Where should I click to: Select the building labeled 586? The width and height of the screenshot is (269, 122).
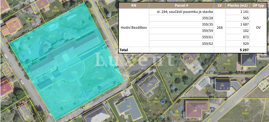click(x=222, y=85)
